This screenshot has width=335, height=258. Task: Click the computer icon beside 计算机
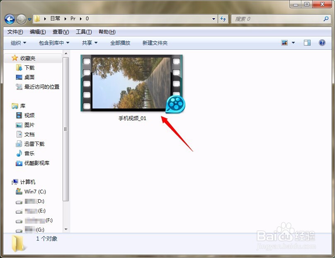click(x=15, y=182)
